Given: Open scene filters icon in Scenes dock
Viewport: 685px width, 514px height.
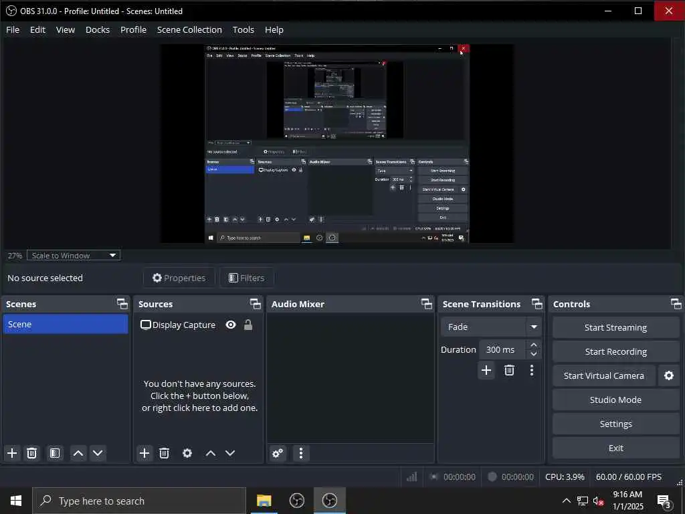Looking at the screenshot, I should pyautogui.click(x=55, y=453).
